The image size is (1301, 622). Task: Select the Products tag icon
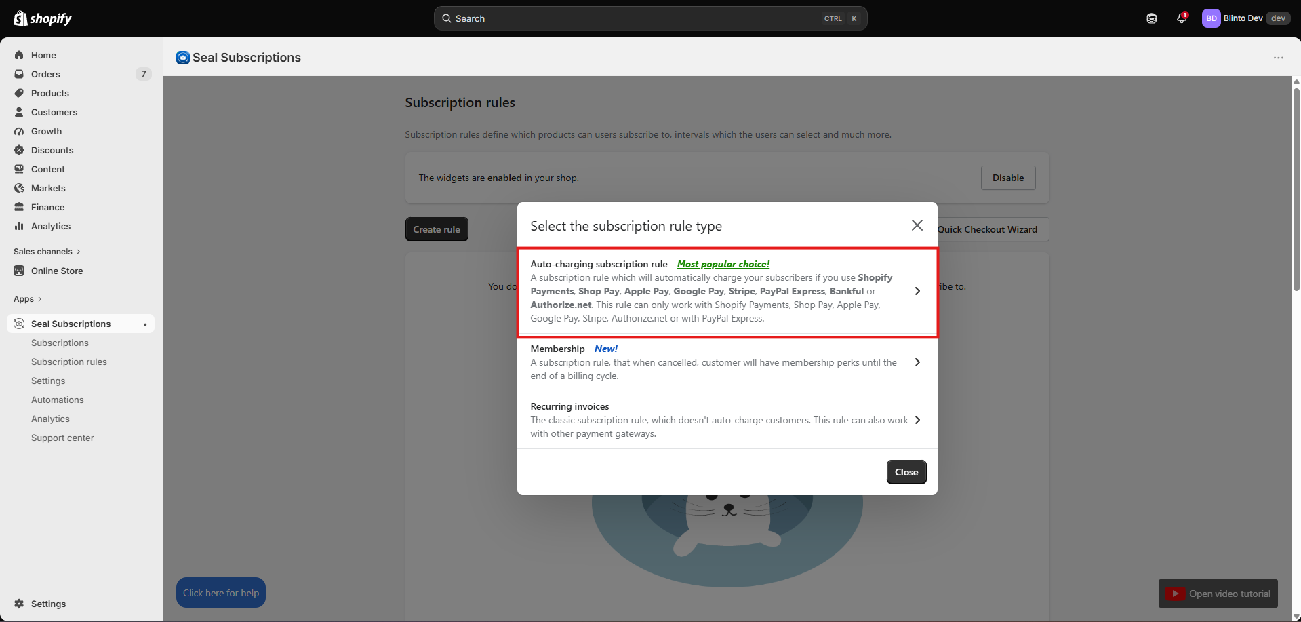(x=19, y=93)
